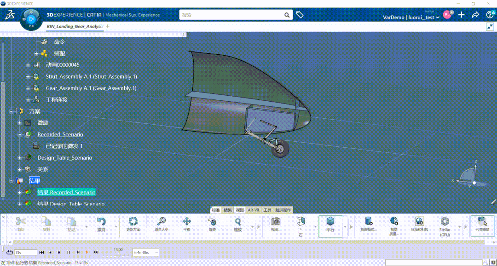Select the 命令 tree item
This screenshot has height=266, width=497.
[x=59, y=42]
